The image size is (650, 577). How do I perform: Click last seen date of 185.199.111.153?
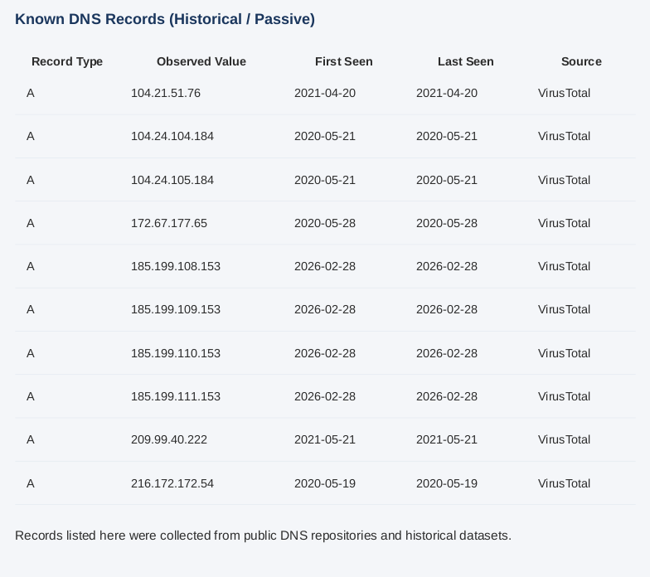(446, 396)
